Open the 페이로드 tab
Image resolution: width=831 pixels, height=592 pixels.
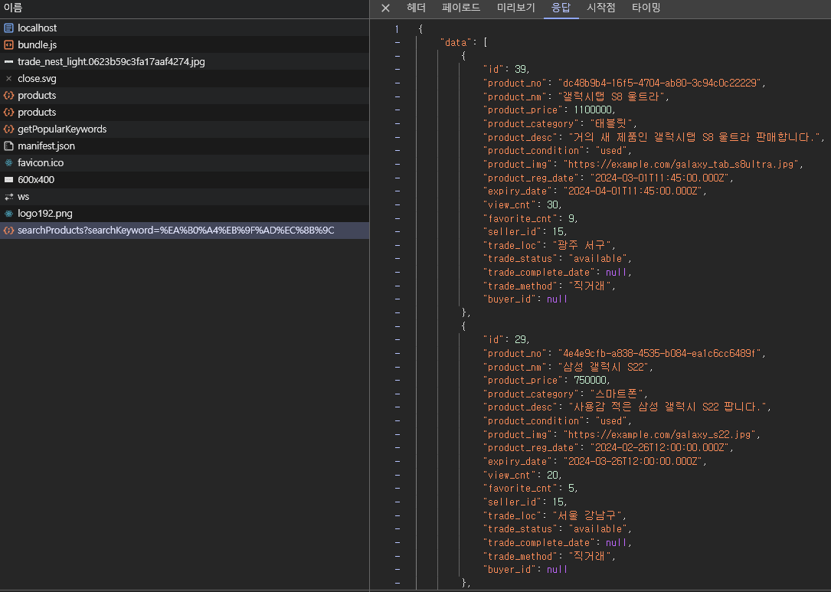point(460,8)
